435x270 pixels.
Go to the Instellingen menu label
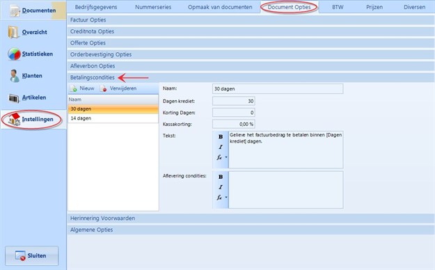click(38, 119)
